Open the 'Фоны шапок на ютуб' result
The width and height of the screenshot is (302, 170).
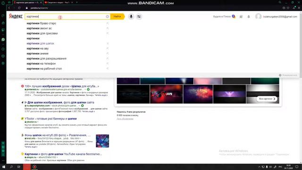(58, 135)
